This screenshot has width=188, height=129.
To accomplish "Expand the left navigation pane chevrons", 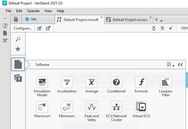I will [x=5, y=19].
